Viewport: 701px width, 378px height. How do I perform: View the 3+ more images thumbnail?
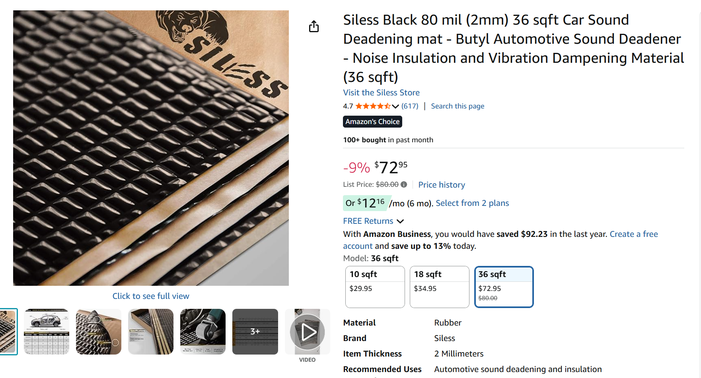pyautogui.click(x=255, y=332)
